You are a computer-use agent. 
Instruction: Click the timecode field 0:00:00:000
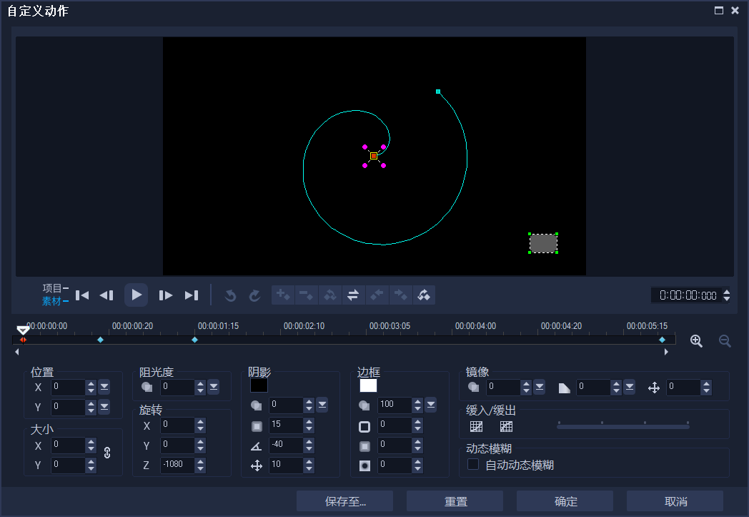pyautogui.click(x=688, y=295)
